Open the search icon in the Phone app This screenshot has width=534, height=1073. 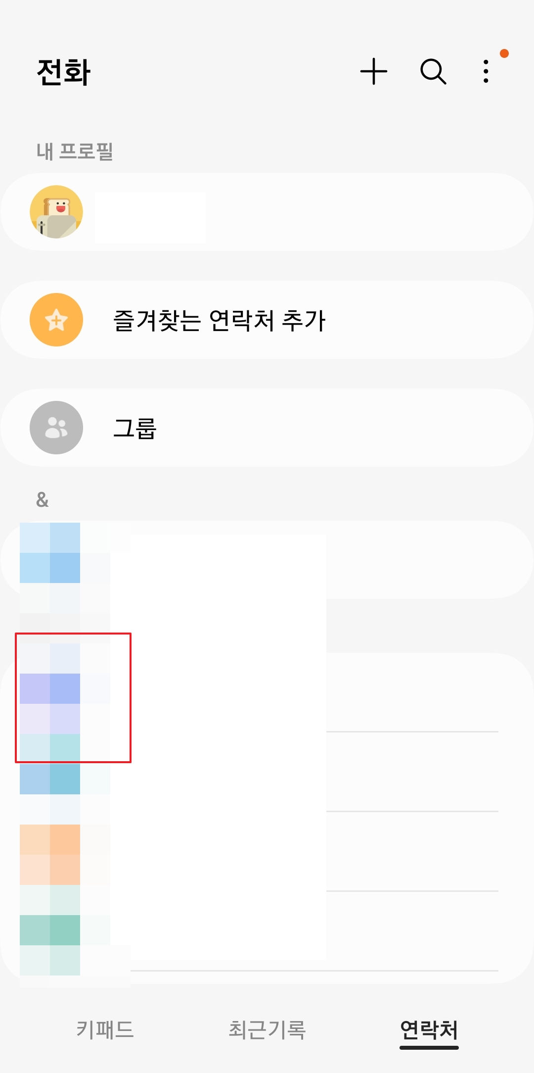point(432,71)
